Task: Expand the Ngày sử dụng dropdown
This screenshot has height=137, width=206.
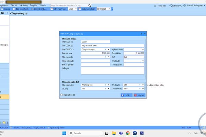Action: click(x=143, y=49)
